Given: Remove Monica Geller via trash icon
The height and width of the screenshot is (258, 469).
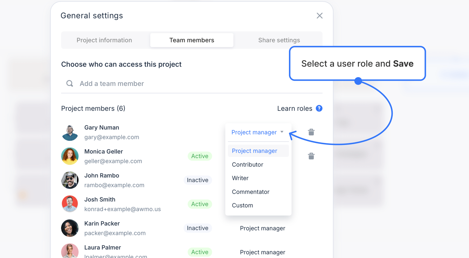Looking at the screenshot, I should point(311,156).
